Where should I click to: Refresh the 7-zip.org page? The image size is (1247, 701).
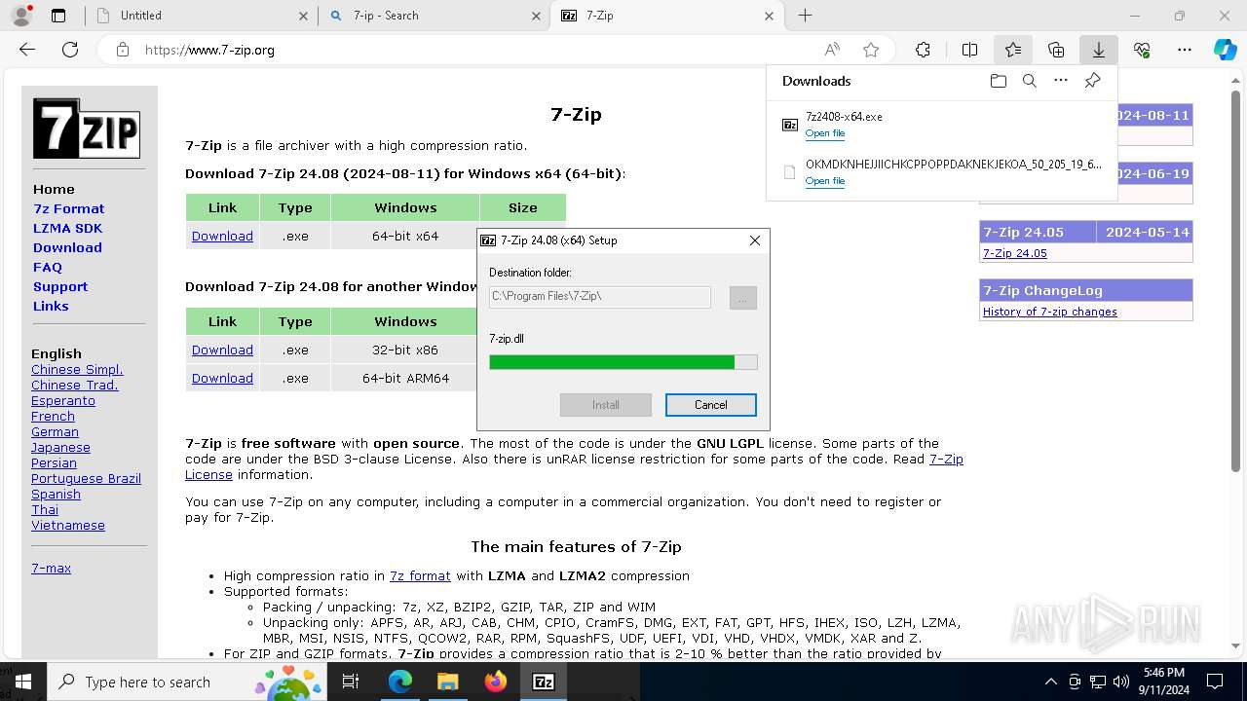click(70, 50)
